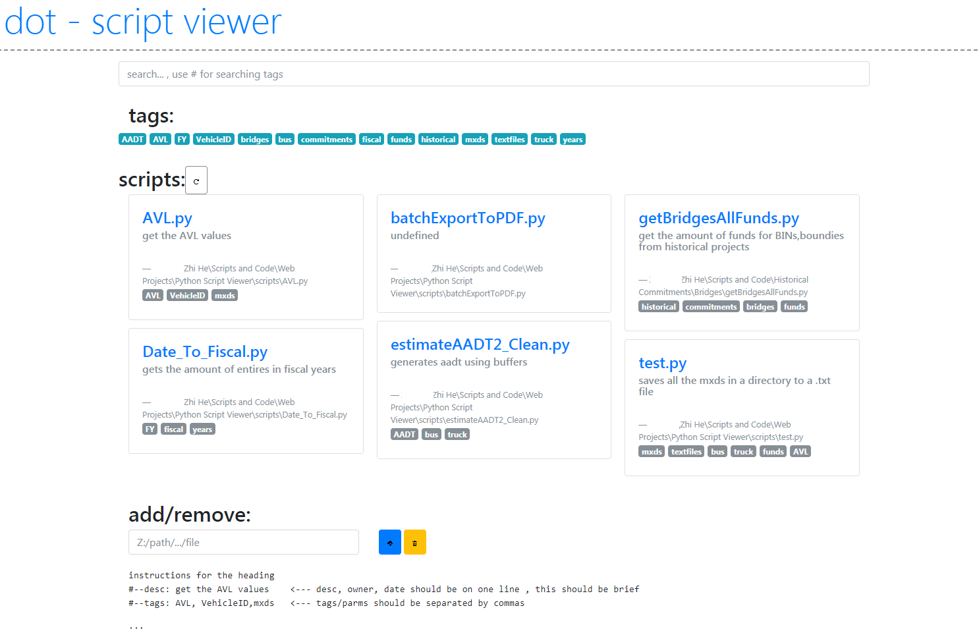Click bus tag on test.py card

718,452
